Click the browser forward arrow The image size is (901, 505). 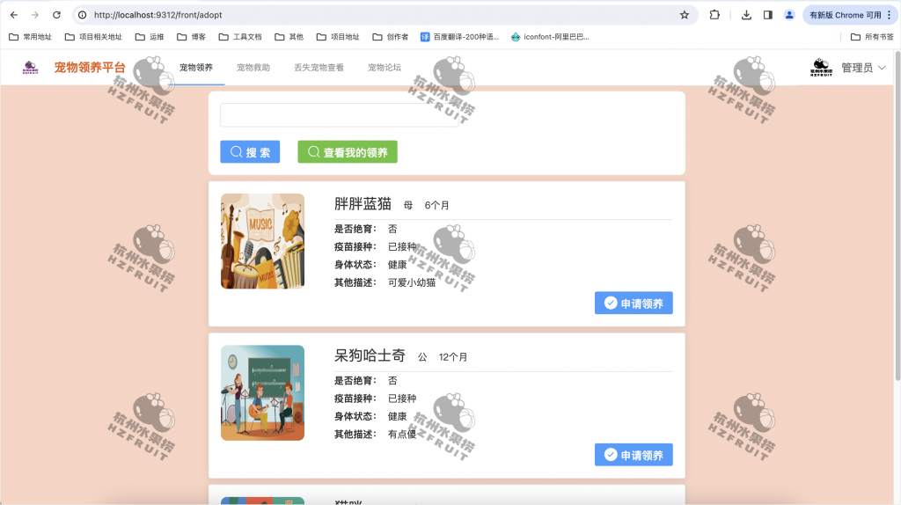(x=35, y=15)
